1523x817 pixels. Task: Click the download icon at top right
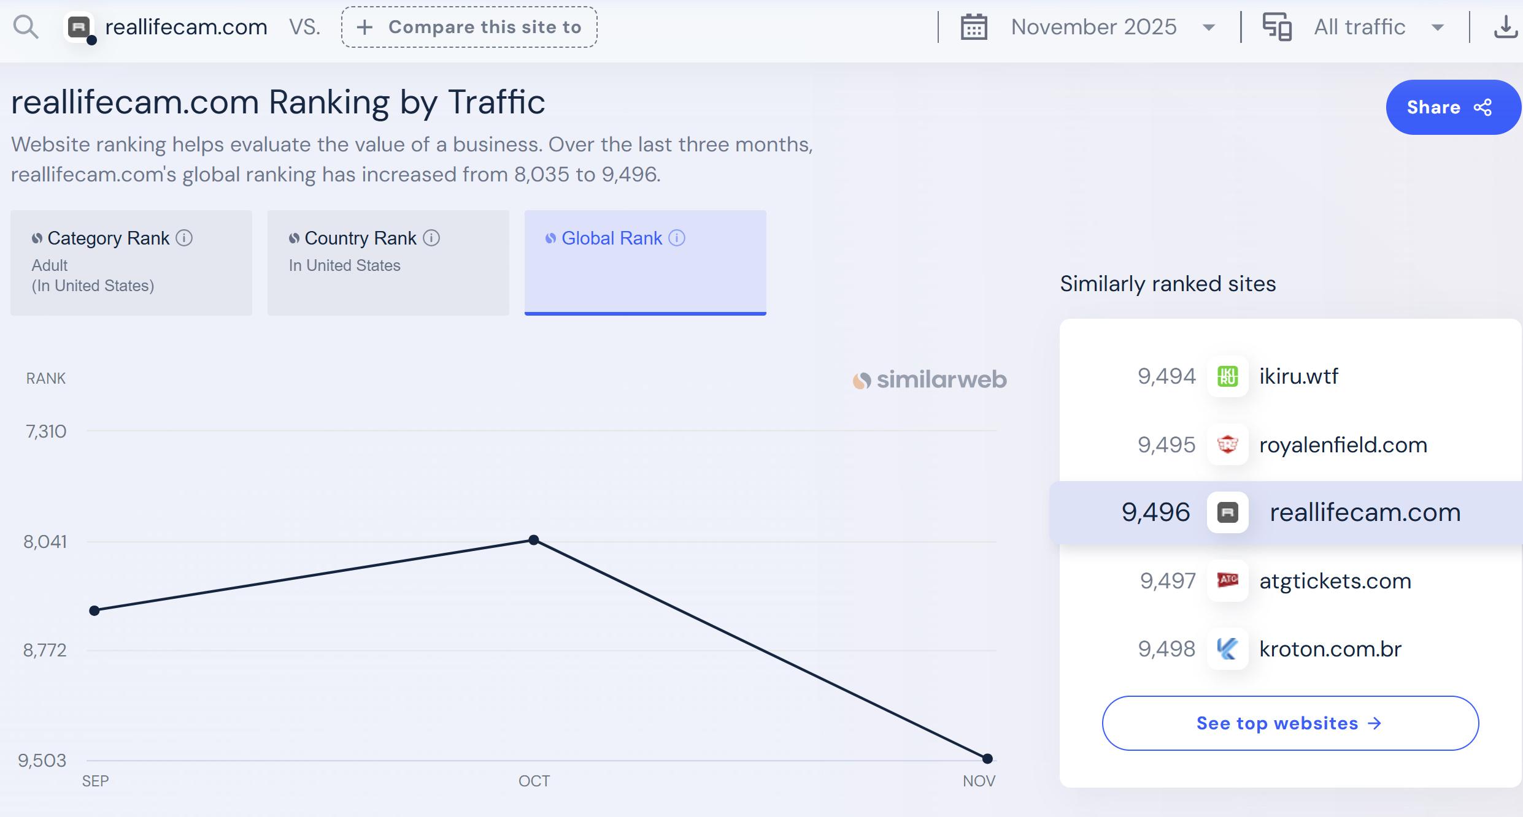(x=1505, y=27)
